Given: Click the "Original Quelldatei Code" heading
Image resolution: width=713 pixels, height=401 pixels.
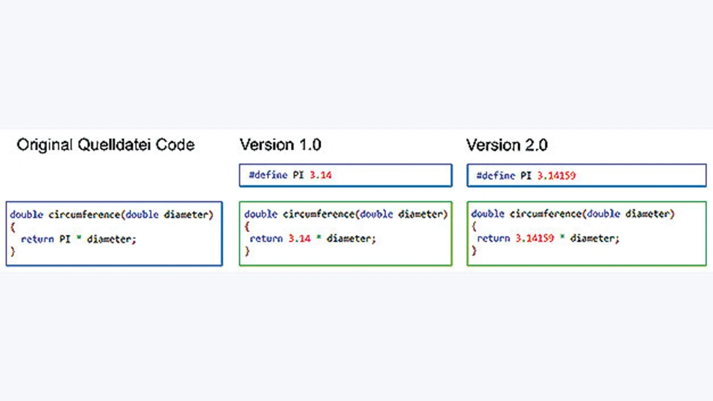Looking at the screenshot, I should (105, 145).
